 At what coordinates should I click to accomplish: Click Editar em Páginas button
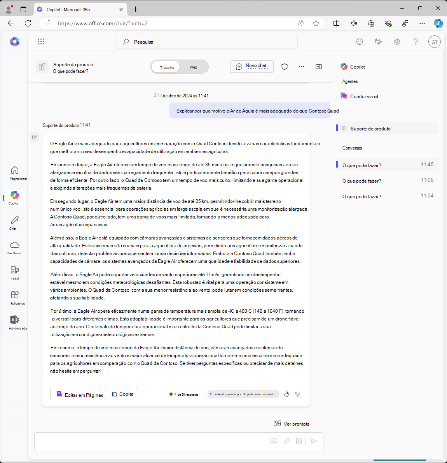[x=75, y=394]
